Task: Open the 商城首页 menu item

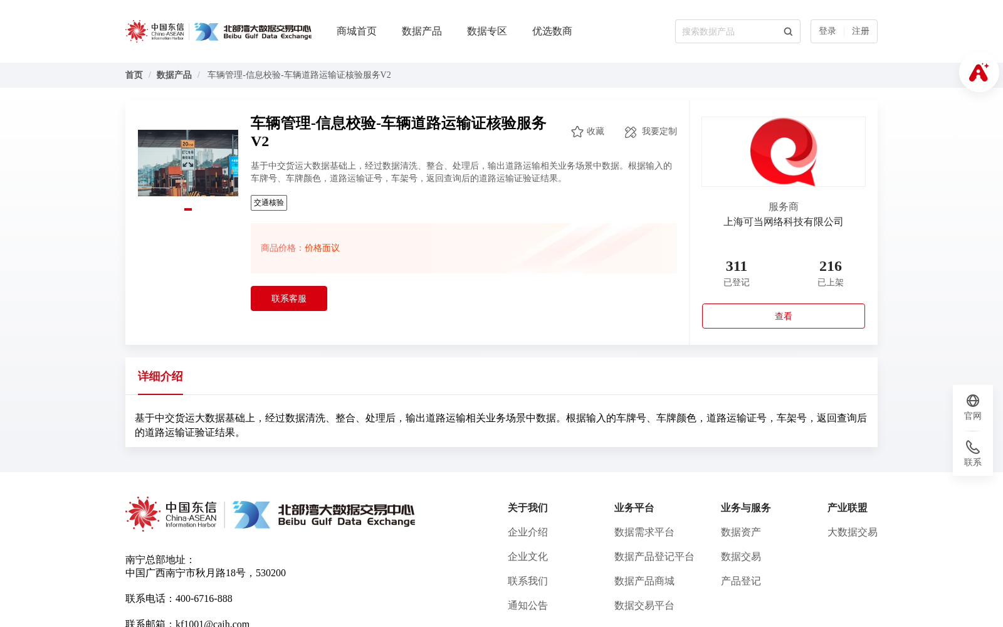Action: pyautogui.click(x=357, y=31)
